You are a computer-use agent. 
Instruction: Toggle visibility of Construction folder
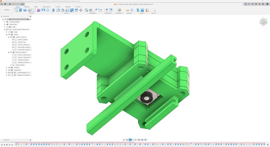point(9,70)
